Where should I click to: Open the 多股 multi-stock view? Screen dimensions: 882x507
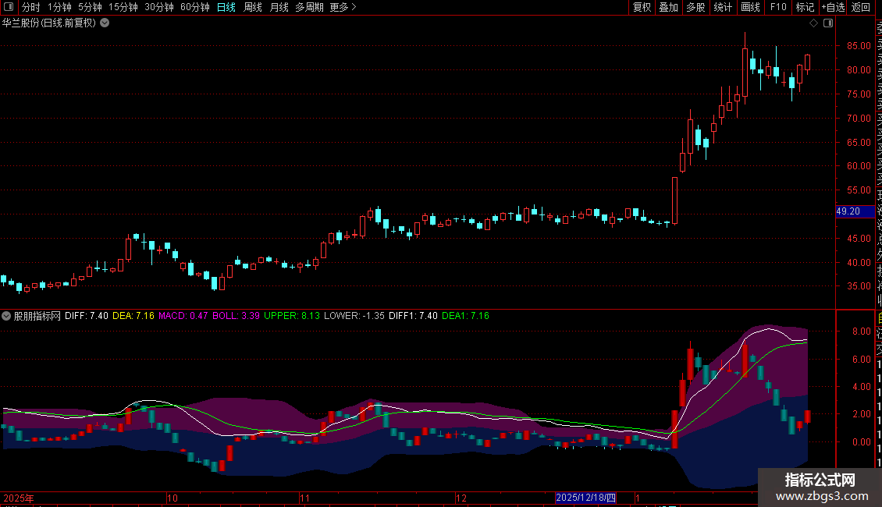[x=695, y=7]
